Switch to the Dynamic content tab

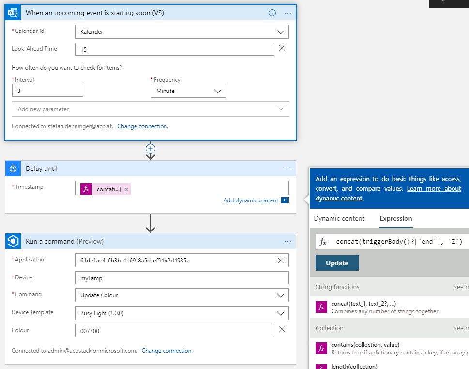(339, 218)
